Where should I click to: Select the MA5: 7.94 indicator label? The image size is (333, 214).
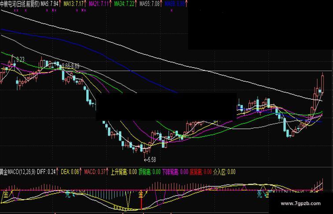pos(49,4)
